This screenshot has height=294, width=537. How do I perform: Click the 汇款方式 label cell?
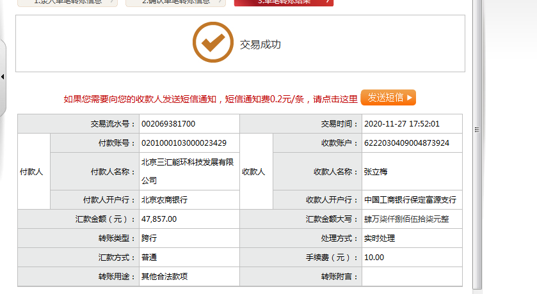79,258
